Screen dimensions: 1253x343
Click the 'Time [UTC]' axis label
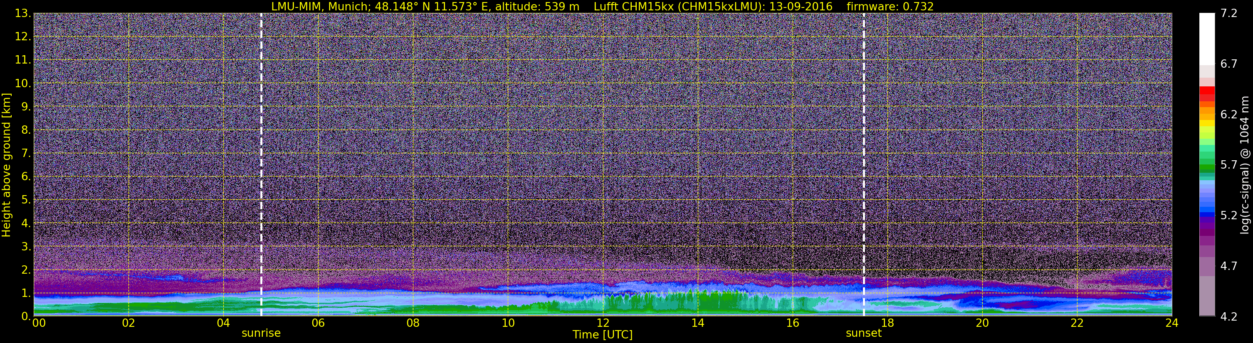pos(602,335)
